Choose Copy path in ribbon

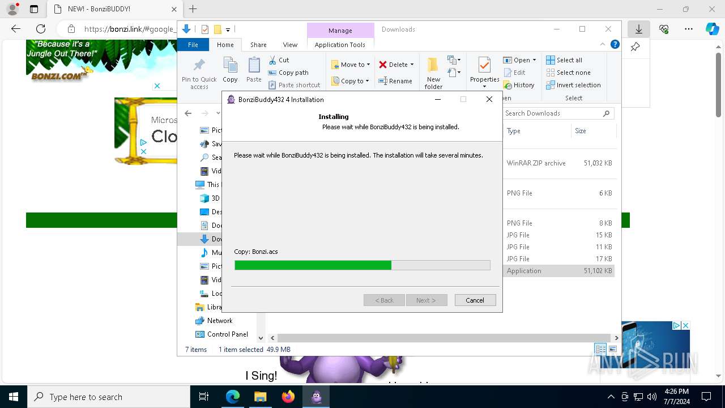point(288,73)
